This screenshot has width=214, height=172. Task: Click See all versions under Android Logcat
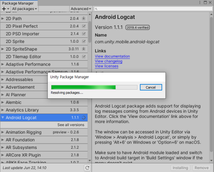71,125
